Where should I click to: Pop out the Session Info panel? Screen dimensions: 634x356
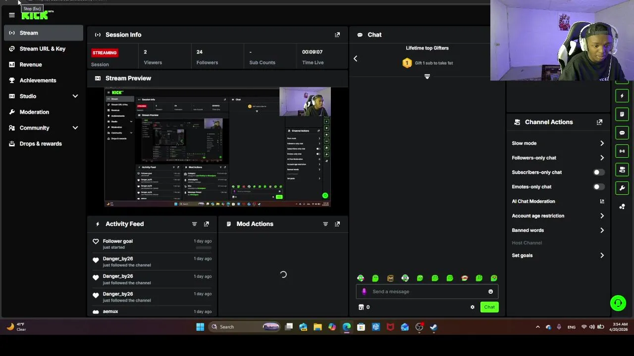[337, 35]
